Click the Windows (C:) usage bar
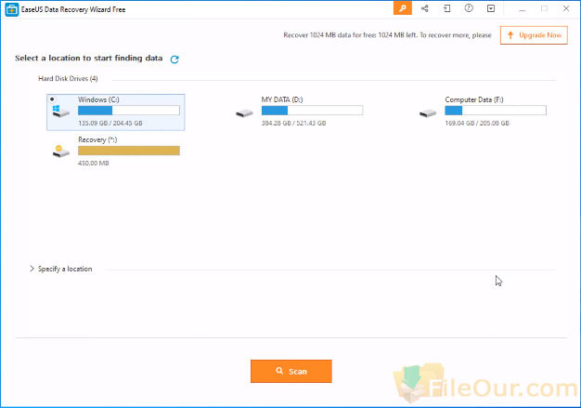This screenshot has width=581, height=408. [x=129, y=111]
